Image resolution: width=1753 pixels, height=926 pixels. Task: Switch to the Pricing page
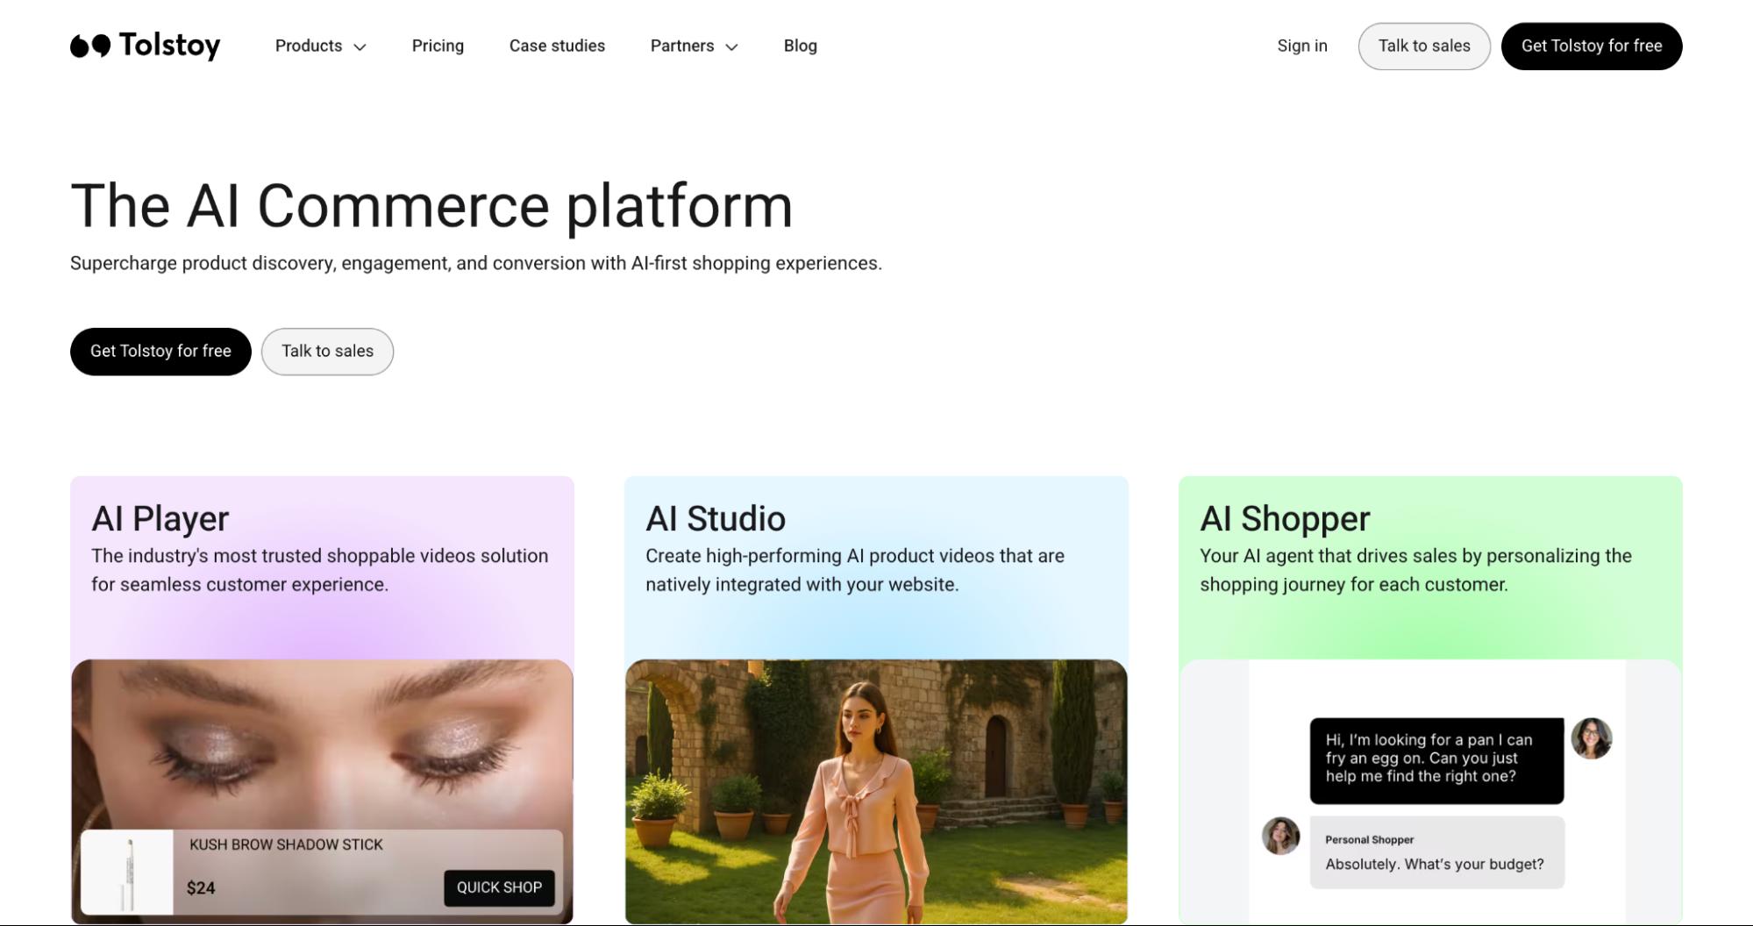tap(438, 46)
